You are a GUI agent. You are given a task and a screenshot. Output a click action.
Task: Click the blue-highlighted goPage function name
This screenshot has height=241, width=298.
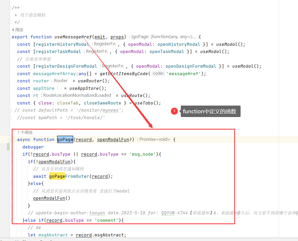[65, 139]
